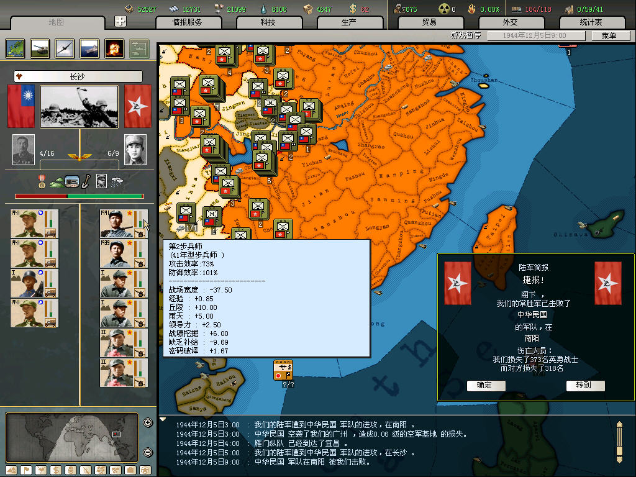Click the transport capacity value 184/118
Viewport: 636px width, 477px height.
[x=538, y=9]
